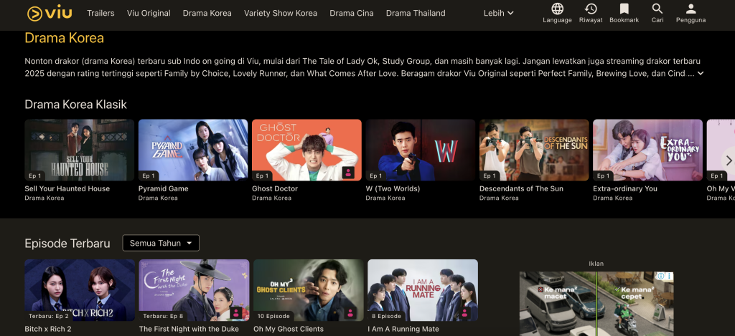Expand the Lebih menu

[499, 13]
